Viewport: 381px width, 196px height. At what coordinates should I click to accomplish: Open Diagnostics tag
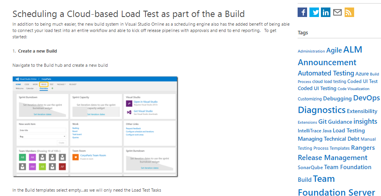pos(321,110)
